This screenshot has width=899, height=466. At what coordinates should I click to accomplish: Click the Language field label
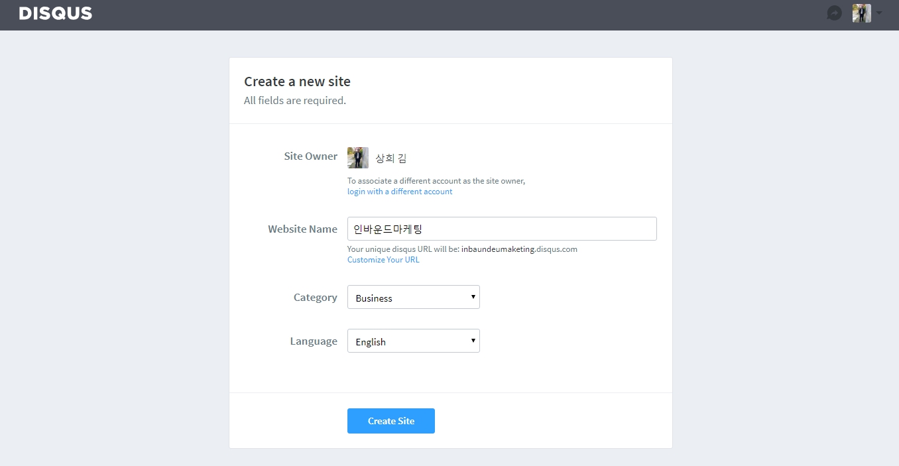point(313,341)
